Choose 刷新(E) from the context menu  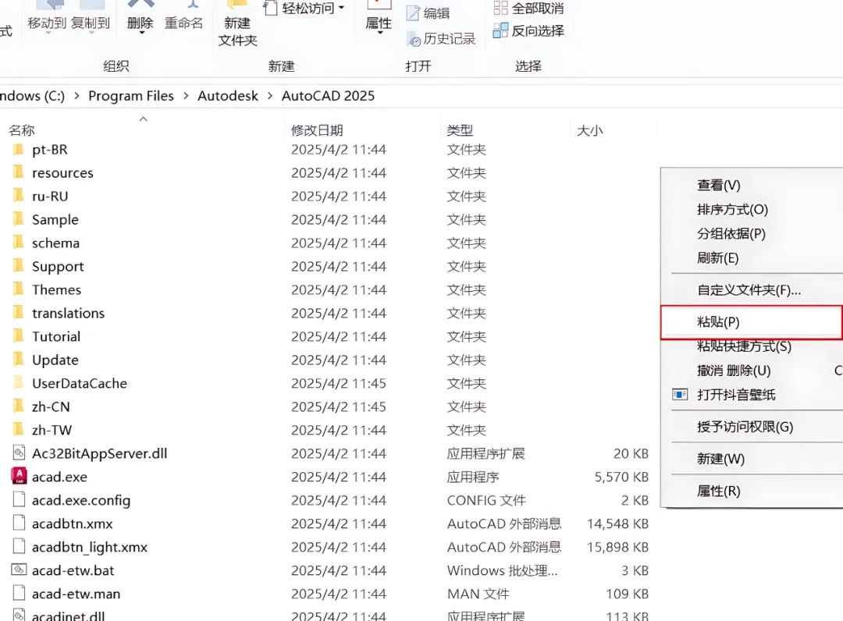click(x=718, y=257)
